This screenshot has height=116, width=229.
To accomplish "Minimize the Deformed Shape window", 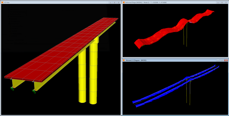I will [218, 2].
